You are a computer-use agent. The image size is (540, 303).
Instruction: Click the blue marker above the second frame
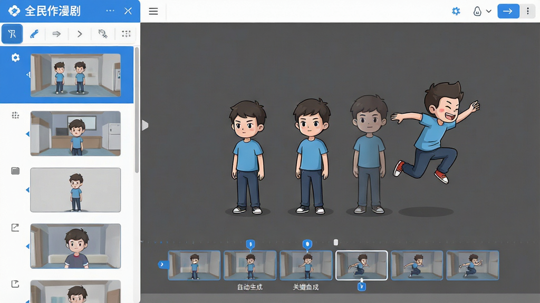(250, 244)
